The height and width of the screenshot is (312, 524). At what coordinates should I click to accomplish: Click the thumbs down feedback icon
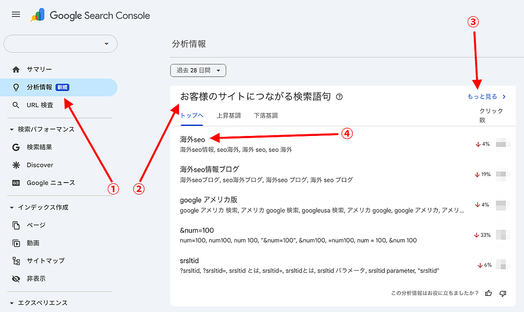click(x=503, y=293)
